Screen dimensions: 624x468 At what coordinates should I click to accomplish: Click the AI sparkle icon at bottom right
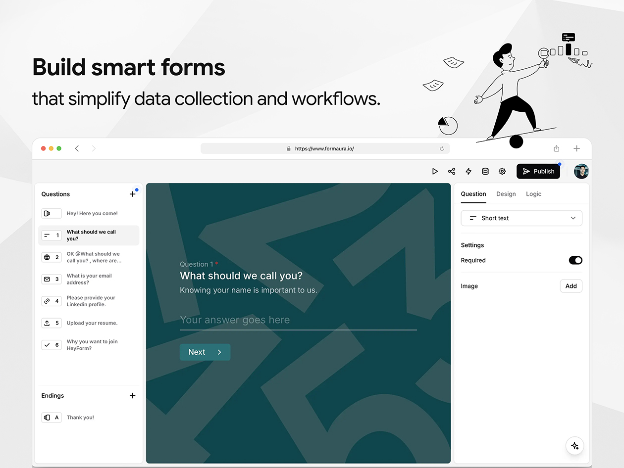(574, 446)
